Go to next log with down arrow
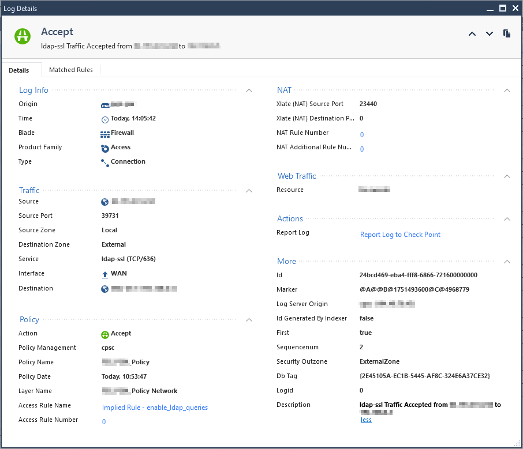This screenshot has height=449, width=523. click(x=490, y=34)
